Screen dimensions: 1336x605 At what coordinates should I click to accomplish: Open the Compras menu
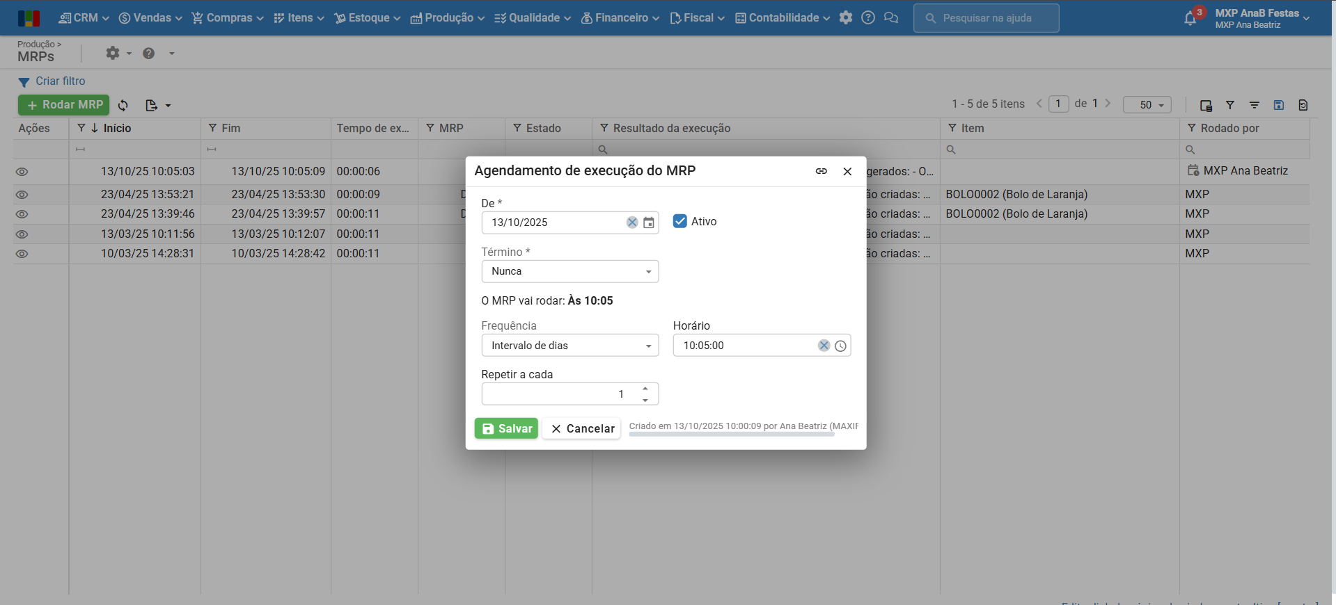[x=228, y=18]
